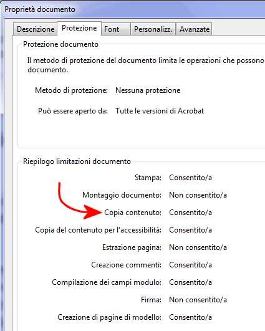
Task: Click the red arrow annotation
Action: [79, 201]
